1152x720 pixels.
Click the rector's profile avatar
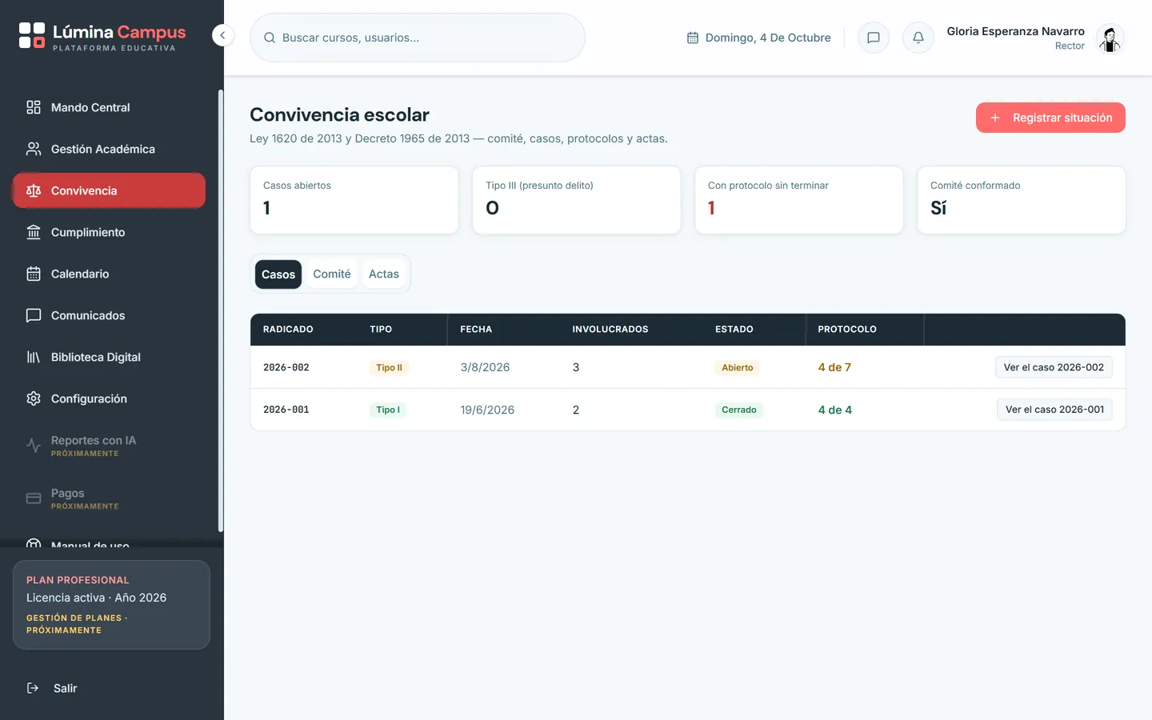(x=1110, y=38)
